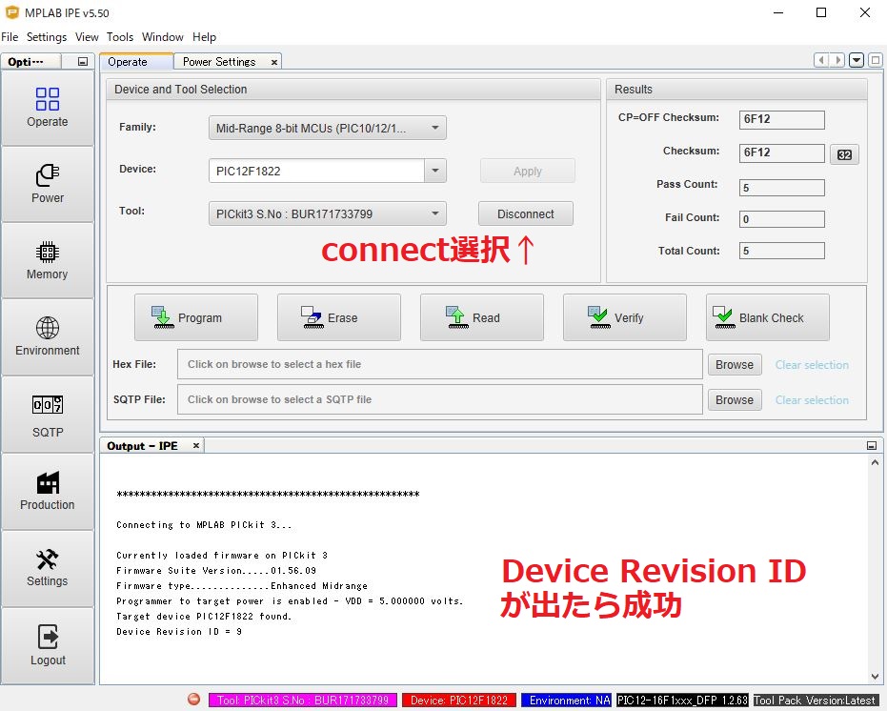
Task: Click the Total Count field
Action: coord(781,251)
